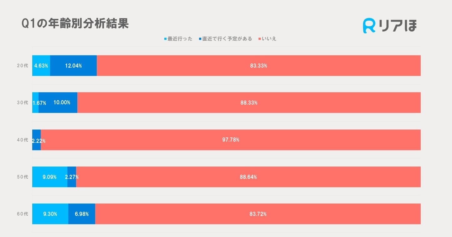Select the 6.98% dark blue segment for 60代
The image size is (452, 237).
82,214
